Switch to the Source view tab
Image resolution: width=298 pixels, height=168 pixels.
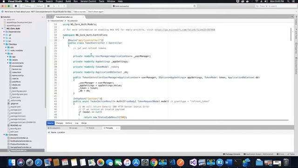point(50,123)
